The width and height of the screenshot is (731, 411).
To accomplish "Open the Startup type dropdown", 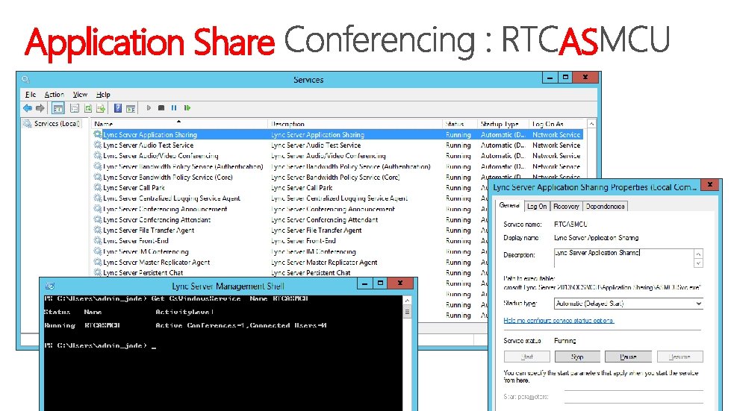I will pos(628,304).
